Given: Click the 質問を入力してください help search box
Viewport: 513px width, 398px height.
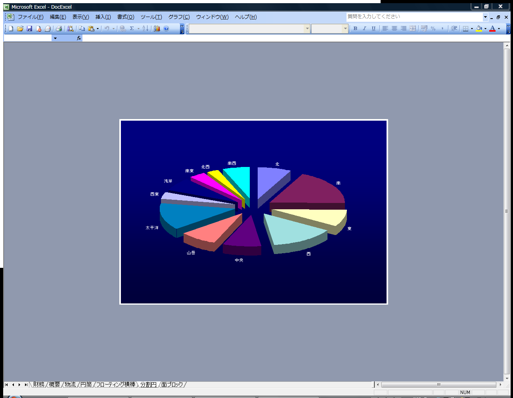Looking at the screenshot, I should coord(414,17).
